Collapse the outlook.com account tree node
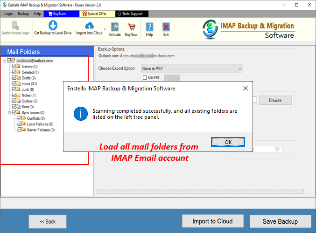 [x=4, y=61]
